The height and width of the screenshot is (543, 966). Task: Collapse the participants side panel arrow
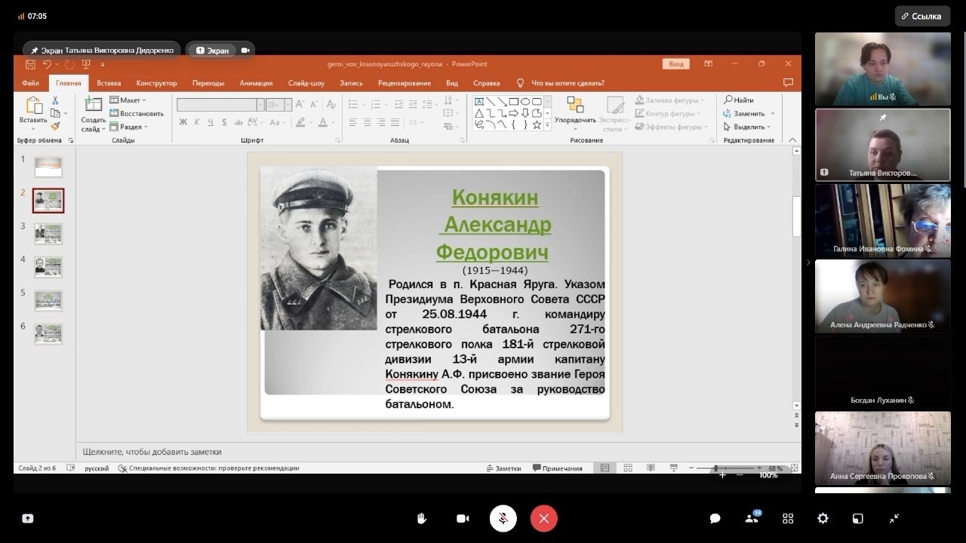tap(808, 262)
